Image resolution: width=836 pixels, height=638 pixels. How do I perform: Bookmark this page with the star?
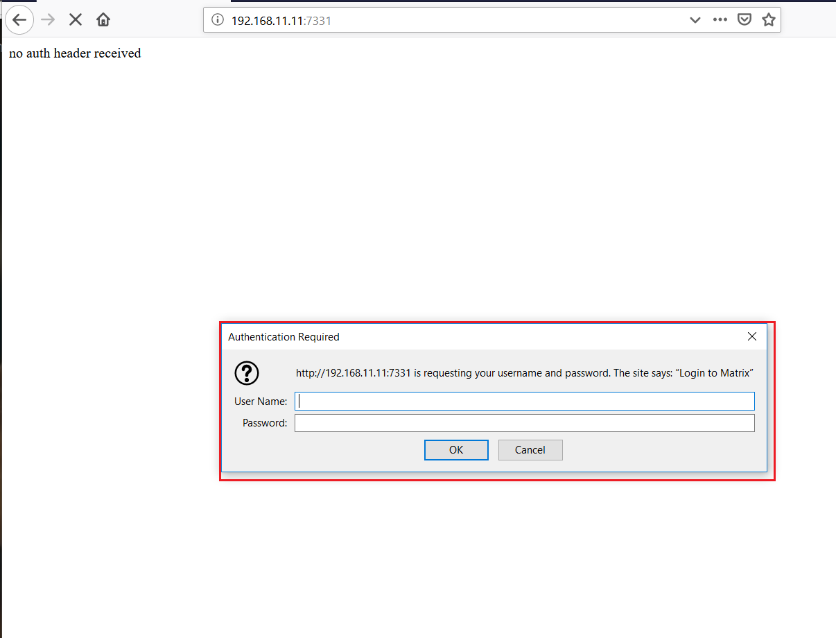point(768,20)
